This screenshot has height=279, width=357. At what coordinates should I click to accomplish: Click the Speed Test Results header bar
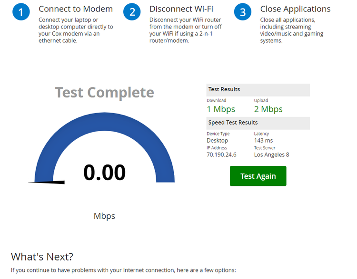pyautogui.click(x=258, y=123)
